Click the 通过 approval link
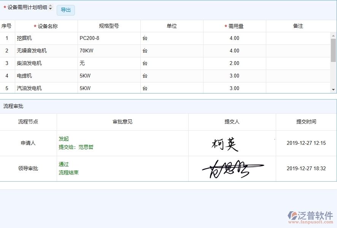The height and width of the screenshot is (228, 337). (x=64, y=164)
